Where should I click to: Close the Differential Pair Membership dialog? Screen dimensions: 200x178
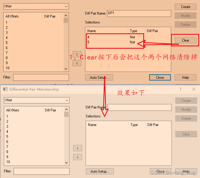coord(194,89)
